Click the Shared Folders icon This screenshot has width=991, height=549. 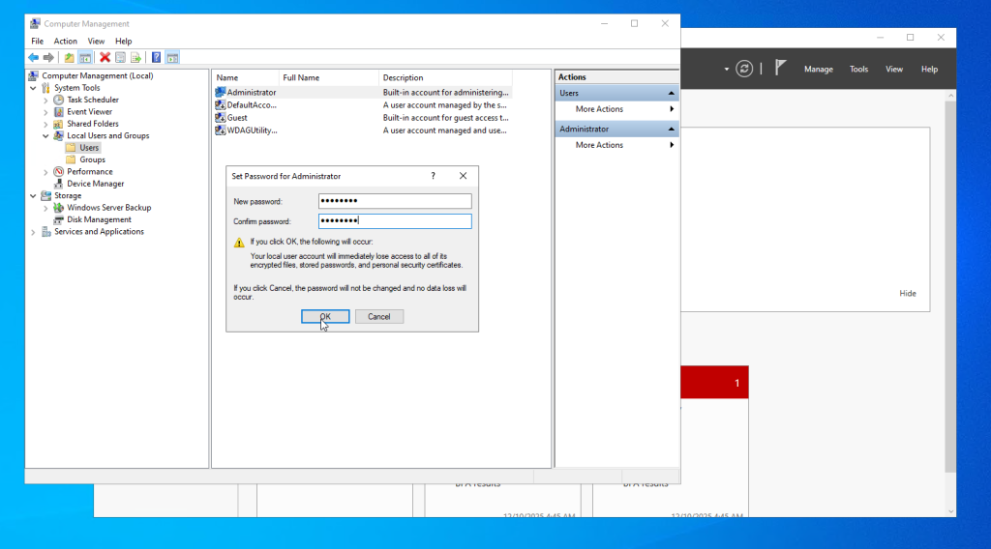pyautogui.click(x=59, y=124)
